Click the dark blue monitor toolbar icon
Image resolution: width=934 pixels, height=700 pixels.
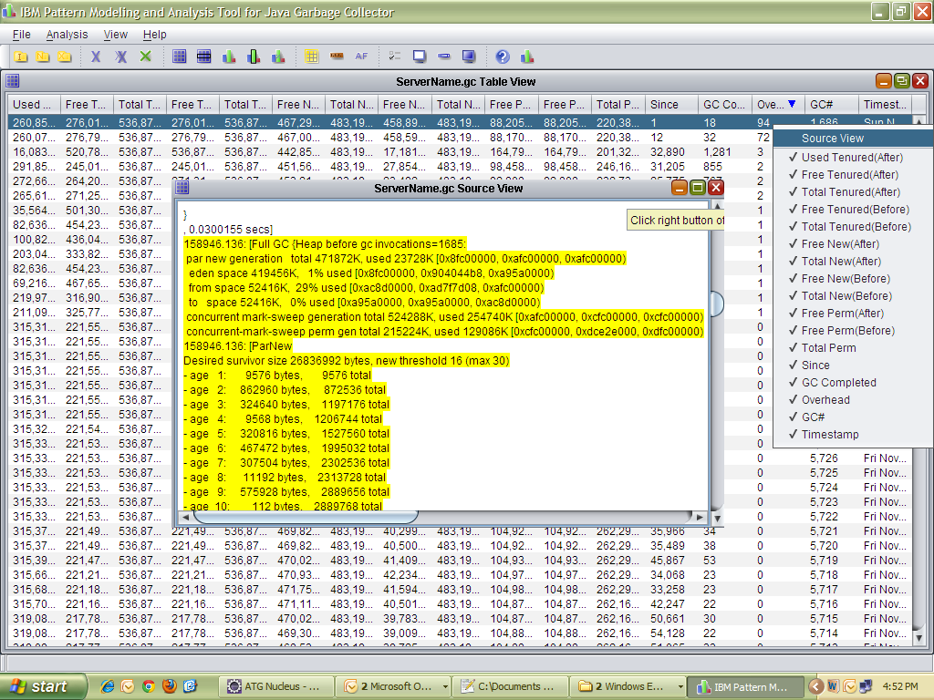tap(469, 57)
